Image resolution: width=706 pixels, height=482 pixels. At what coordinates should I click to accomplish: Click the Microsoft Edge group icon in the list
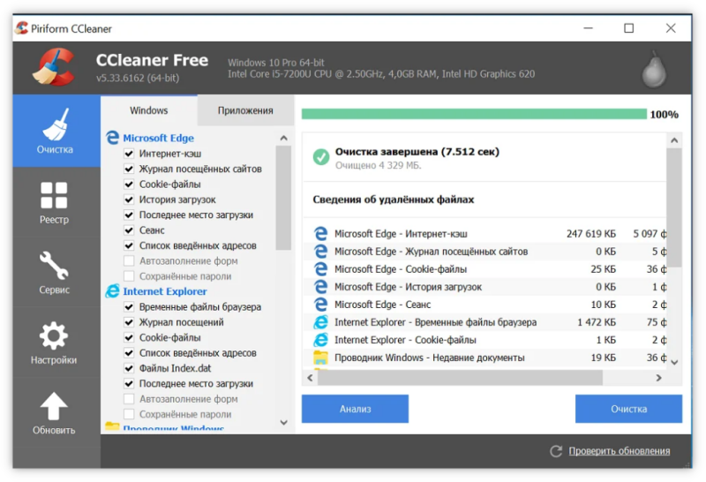112,138
